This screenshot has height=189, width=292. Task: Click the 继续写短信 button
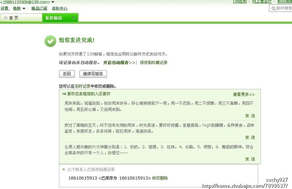[93, 74]
